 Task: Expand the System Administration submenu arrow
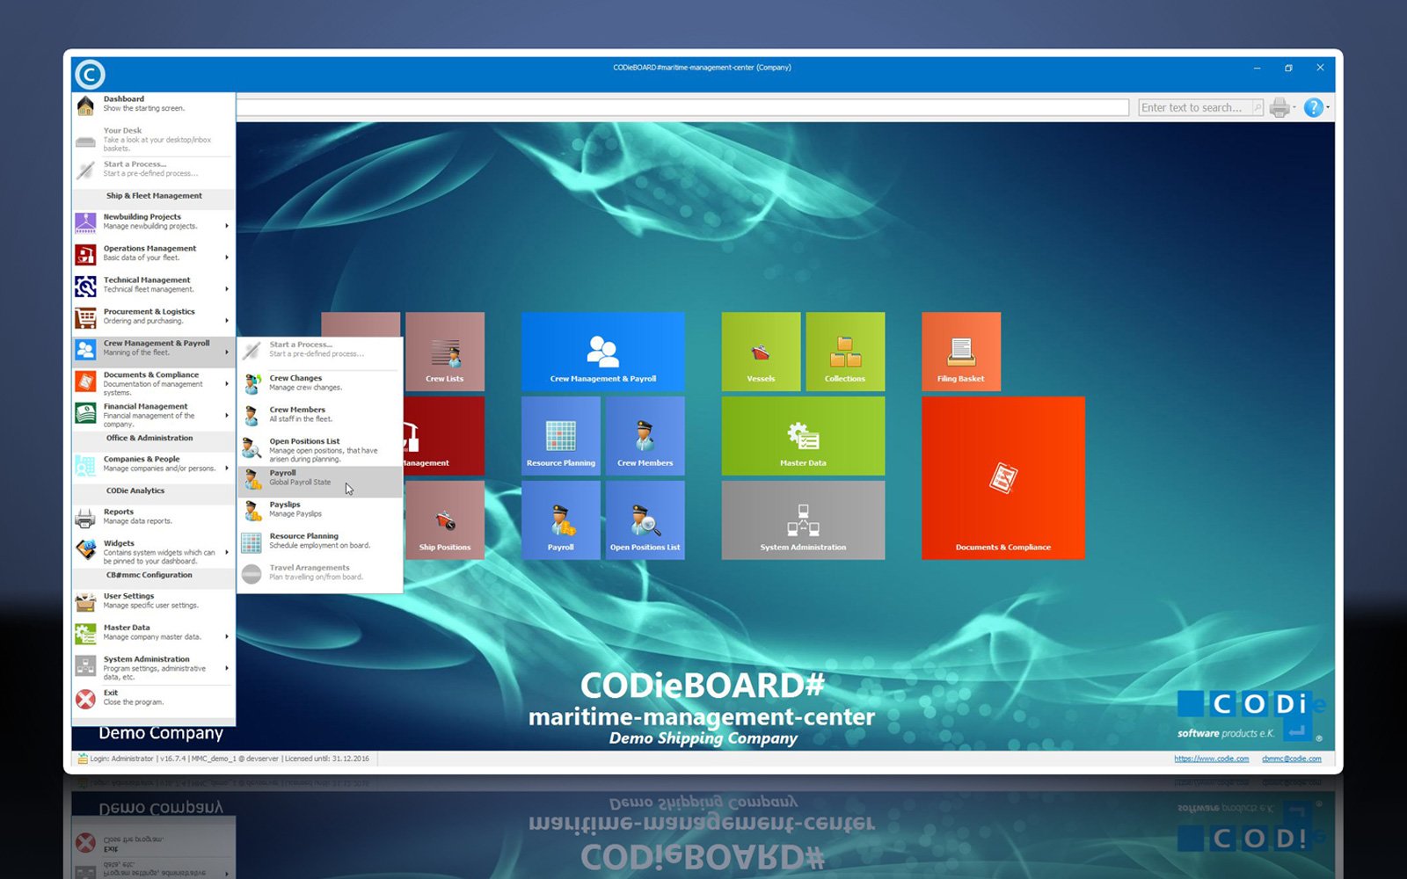[x=227, y=669]
